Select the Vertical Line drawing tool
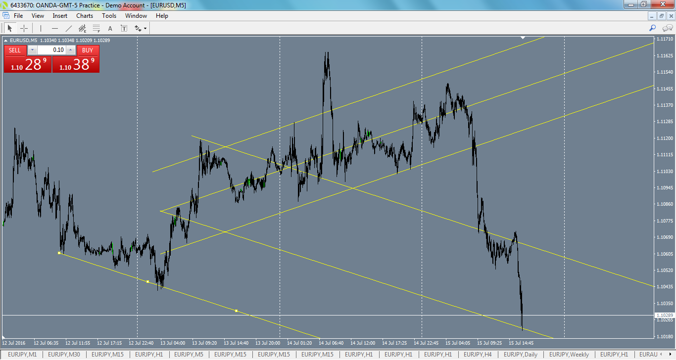676x360 pixels. [41, 28]
